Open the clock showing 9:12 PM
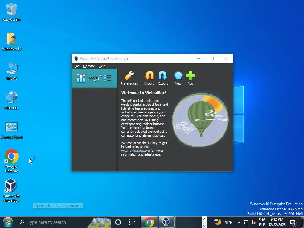 (277, 222)
